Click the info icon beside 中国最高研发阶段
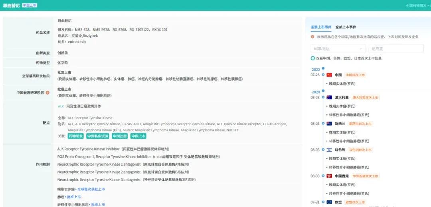 click(x=47, y=93)
